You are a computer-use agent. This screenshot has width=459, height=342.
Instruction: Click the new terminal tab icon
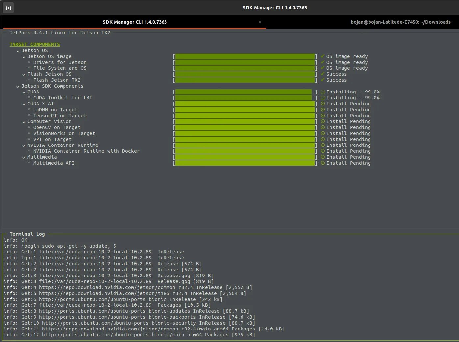pyautogui.click(x=8, y=8)
